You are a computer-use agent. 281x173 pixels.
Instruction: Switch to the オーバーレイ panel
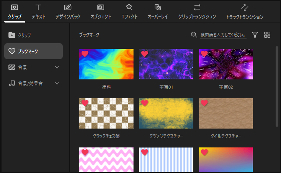coord(157,11)
